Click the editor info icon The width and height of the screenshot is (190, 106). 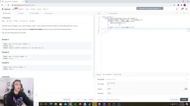(174, 13)
